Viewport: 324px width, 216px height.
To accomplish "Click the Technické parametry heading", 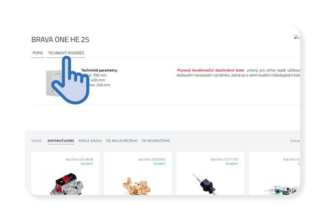I will [x=99, y=70].
